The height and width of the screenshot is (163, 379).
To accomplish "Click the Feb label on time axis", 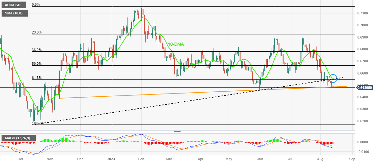I will 141,159.
